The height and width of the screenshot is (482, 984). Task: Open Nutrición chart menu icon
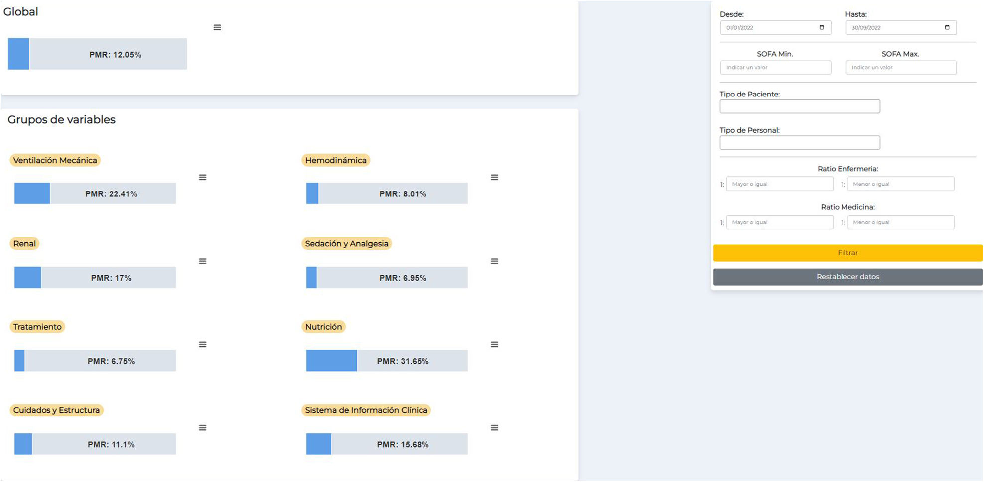click(494, 344)
